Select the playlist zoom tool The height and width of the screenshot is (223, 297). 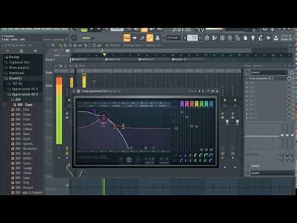95,45
